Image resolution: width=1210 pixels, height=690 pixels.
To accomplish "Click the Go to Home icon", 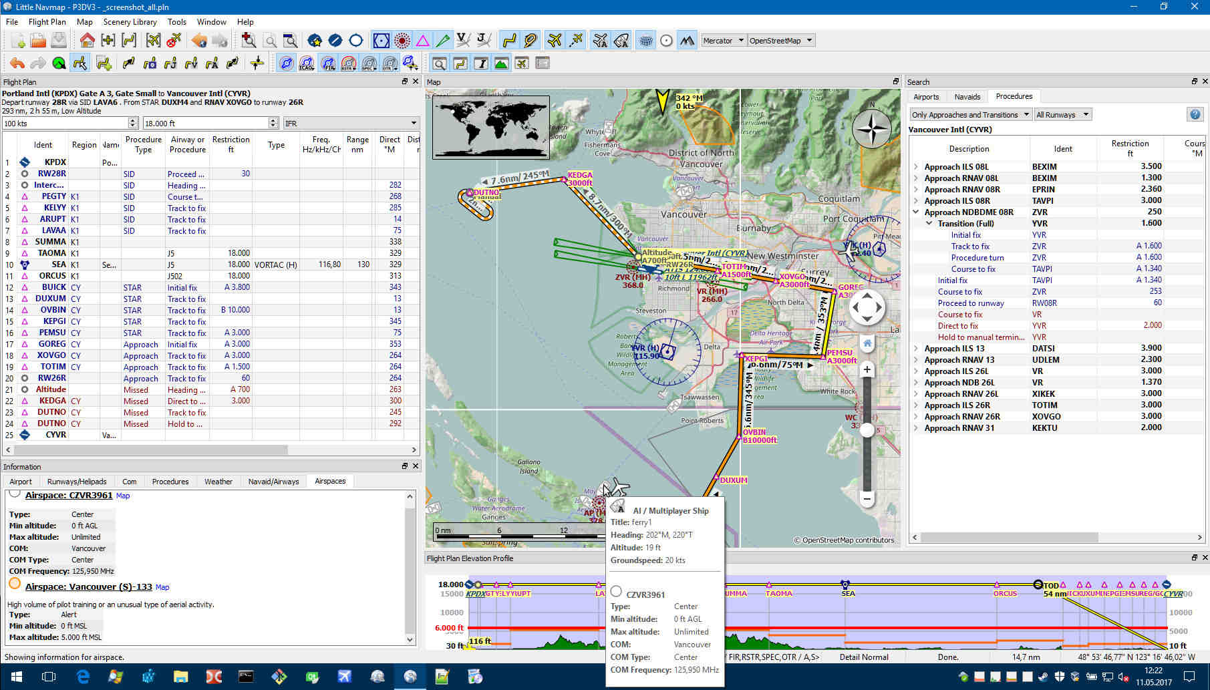I will click(87, 41).
